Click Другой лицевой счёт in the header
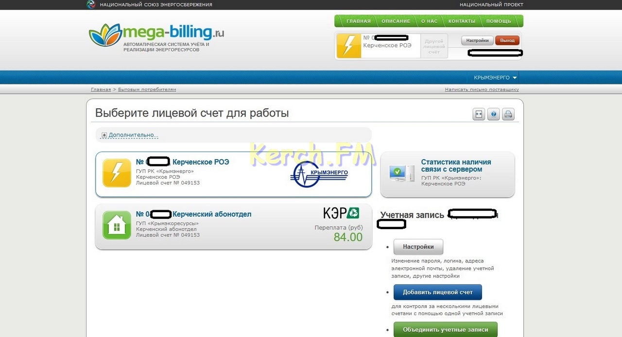 (x=434, y=47)
